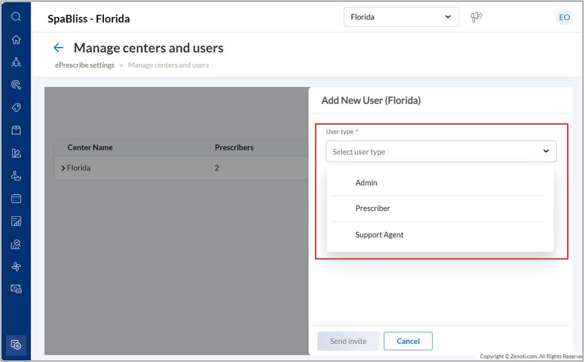Image resolution: width=584 pixels, height=362 pixels.
Task: Expand the Florida center row chevron
Action: click(63, 168)
